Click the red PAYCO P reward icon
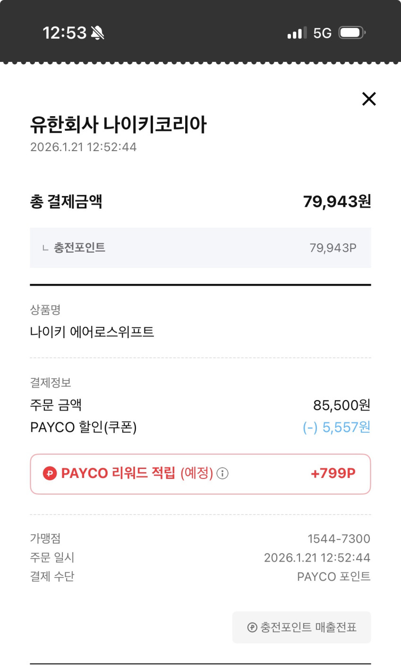This screenshot has height=665, width=401. (50, 473)
